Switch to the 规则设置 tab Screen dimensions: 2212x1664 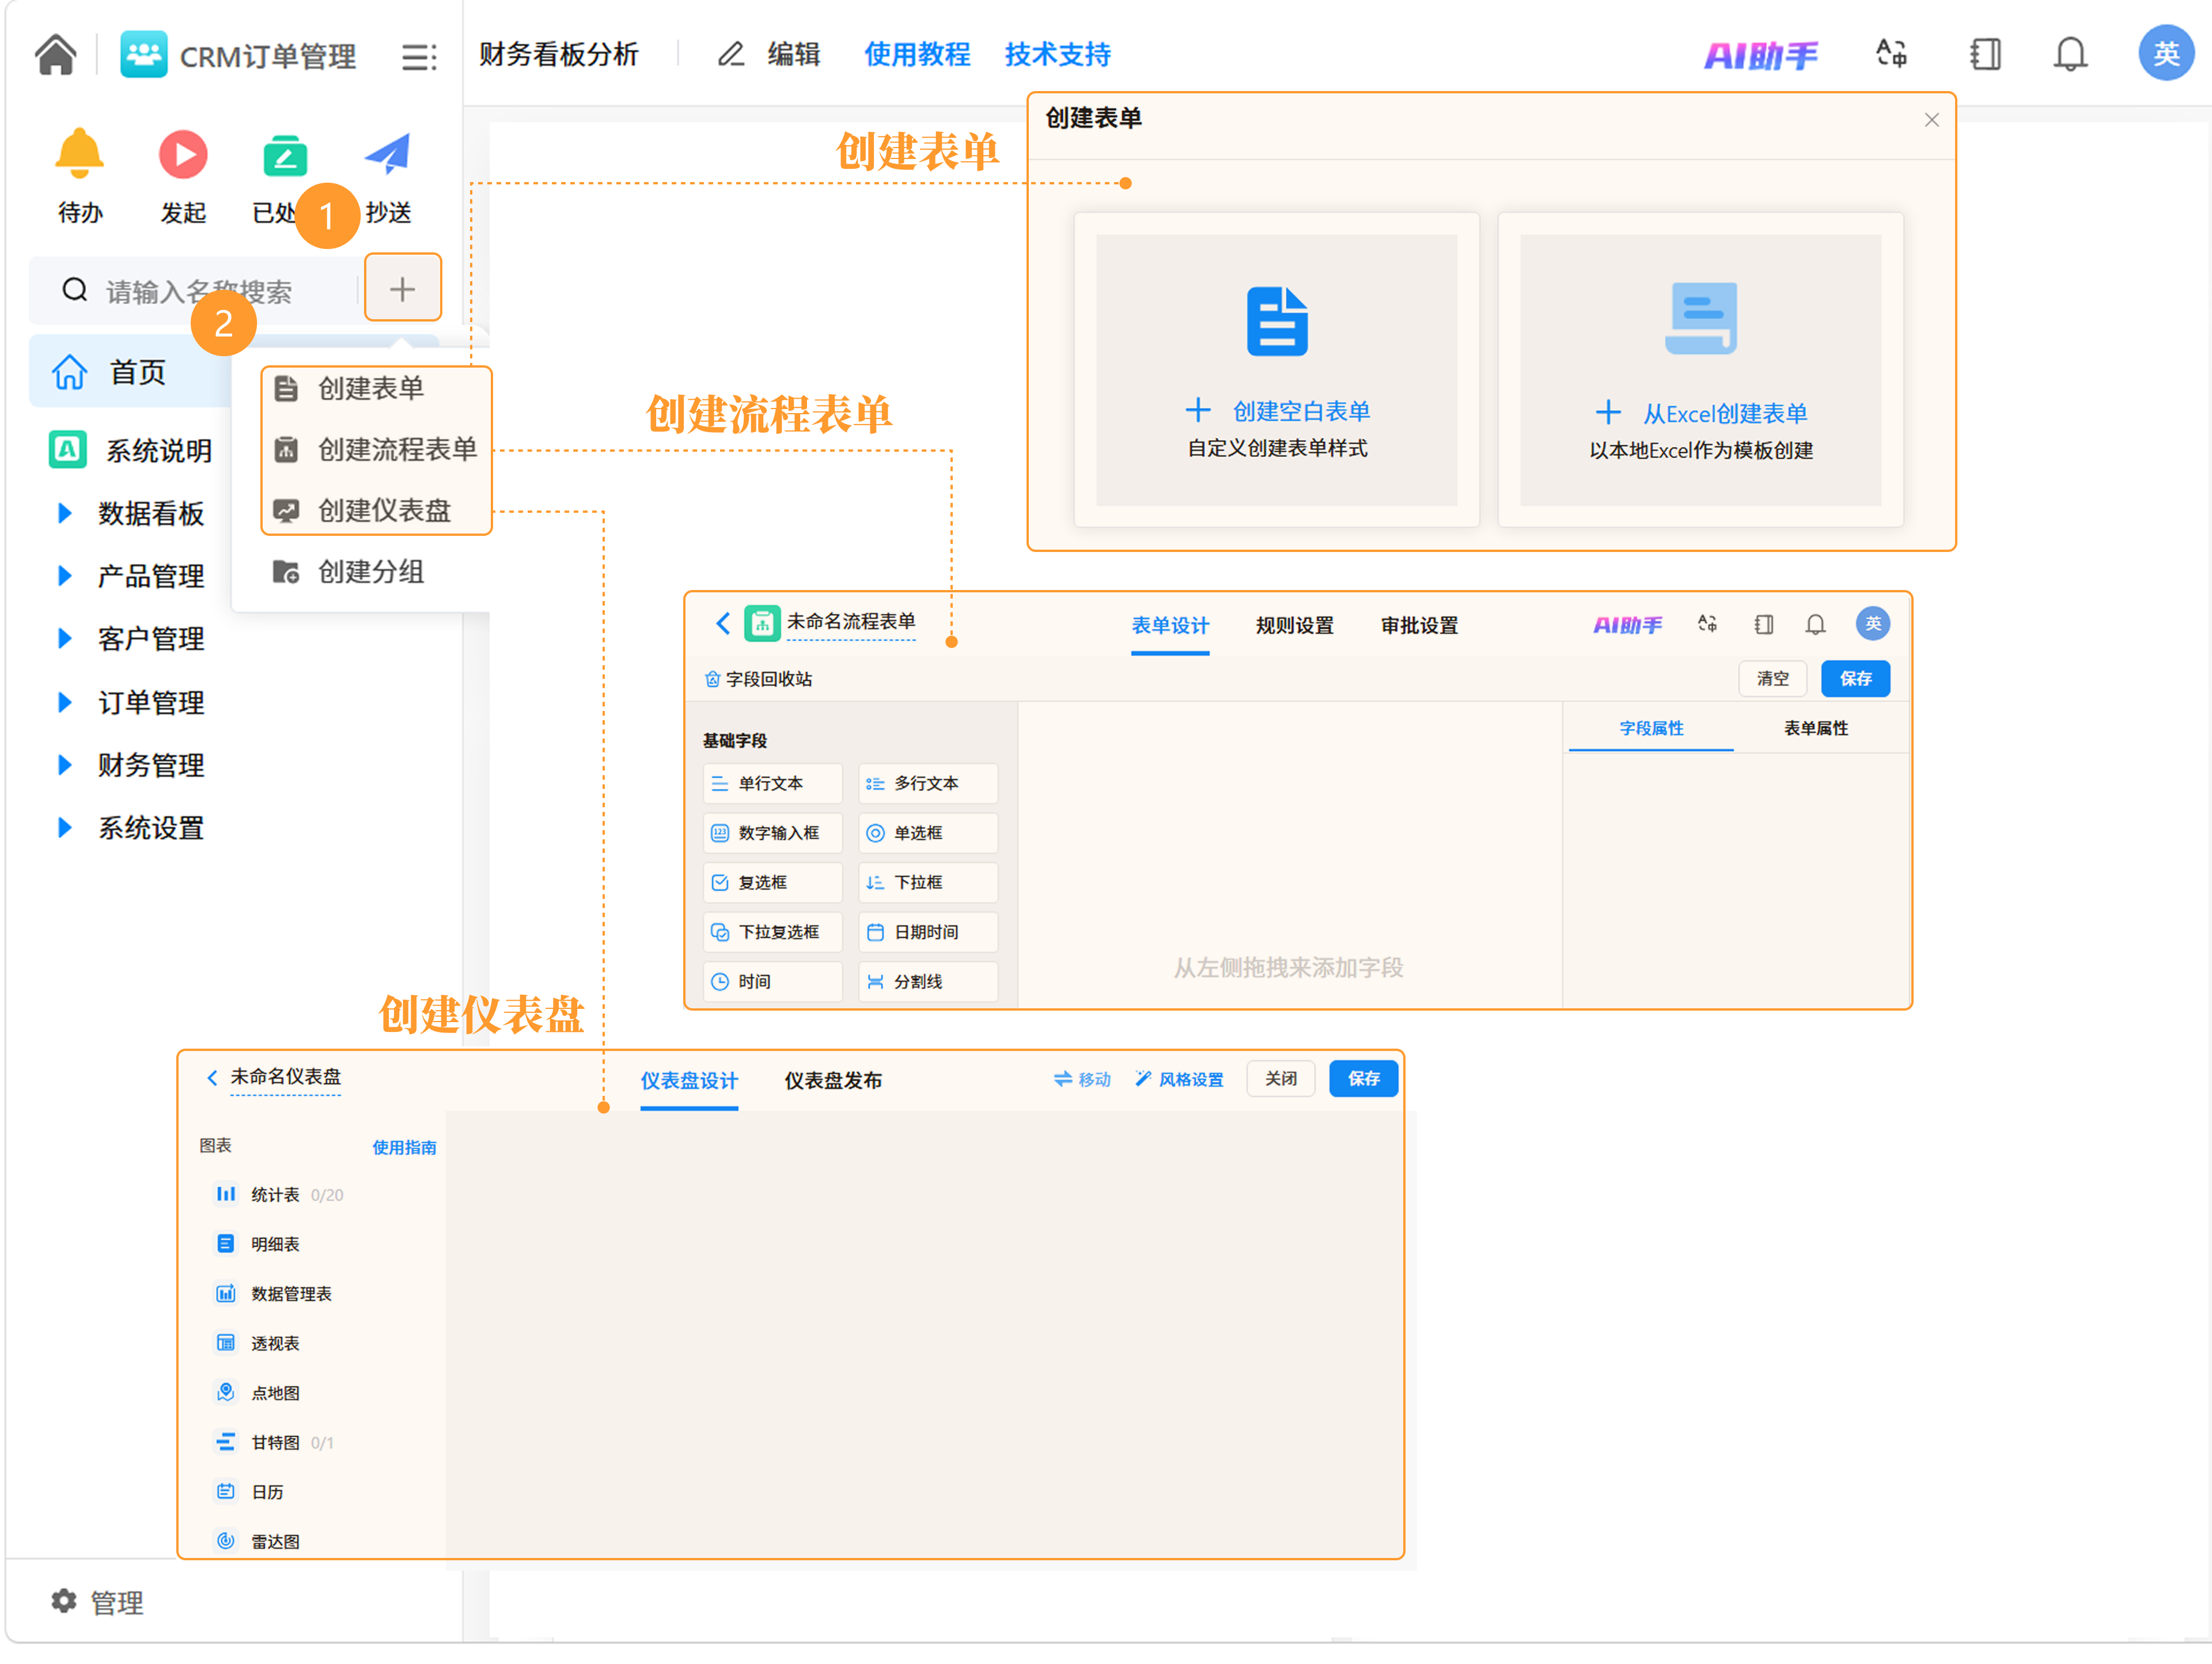tap(1295, 626)
